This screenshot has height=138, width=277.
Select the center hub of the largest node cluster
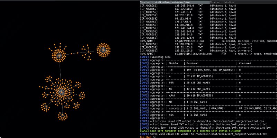[61, 92]
